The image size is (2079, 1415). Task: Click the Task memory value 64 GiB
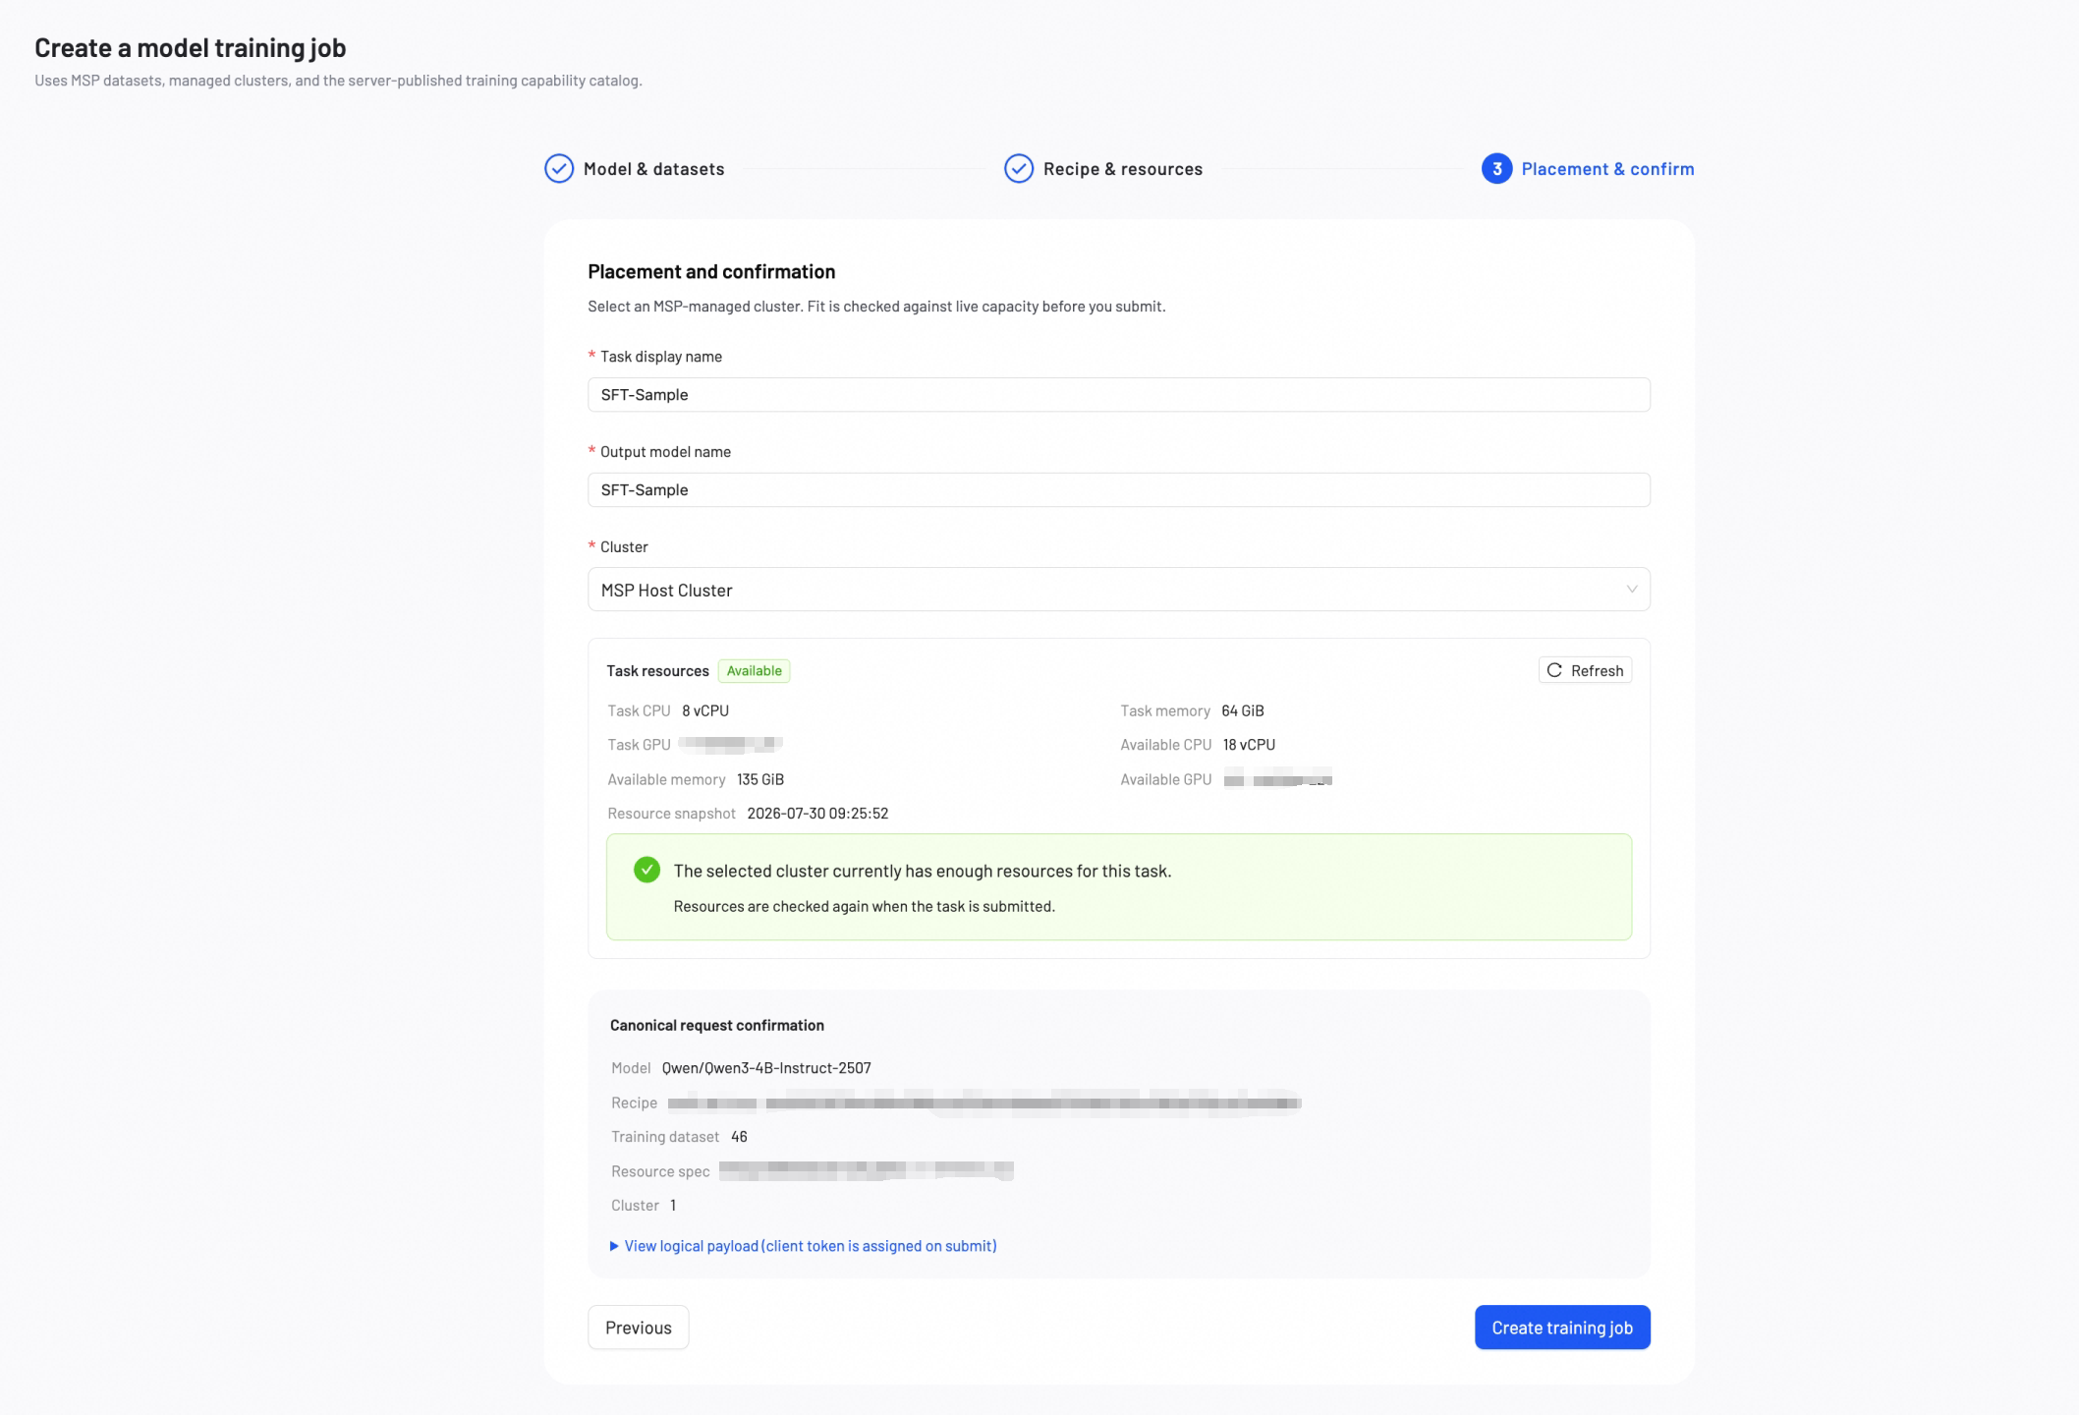(1243, 710)
